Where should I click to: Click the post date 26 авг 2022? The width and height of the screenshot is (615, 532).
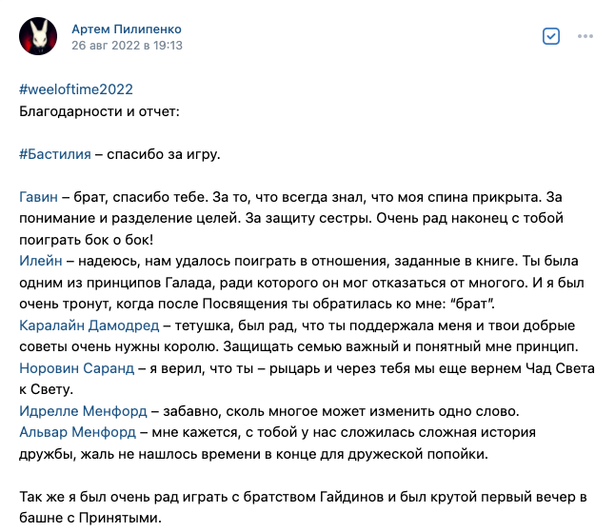pos(127,45)
